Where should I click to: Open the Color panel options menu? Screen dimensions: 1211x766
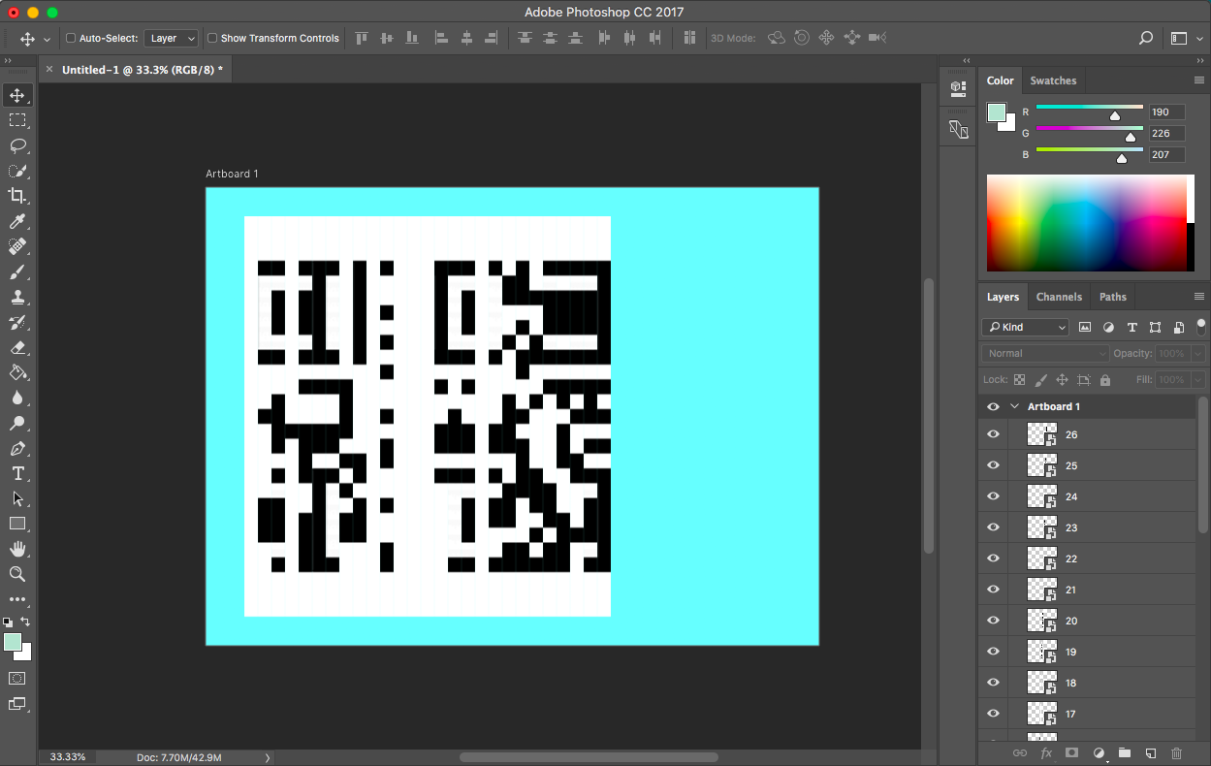[1199, 80]
